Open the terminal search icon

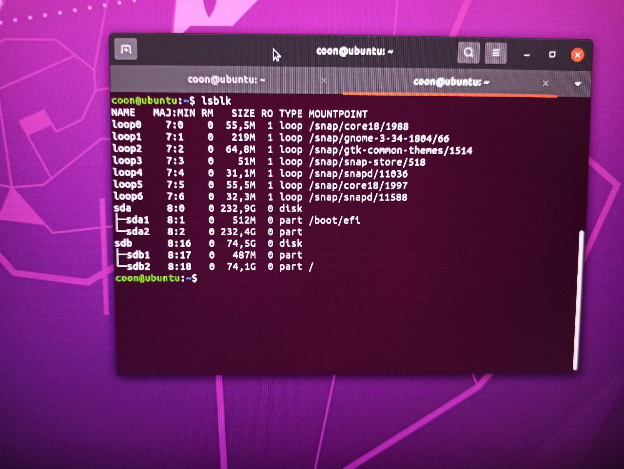coord(468,52)
